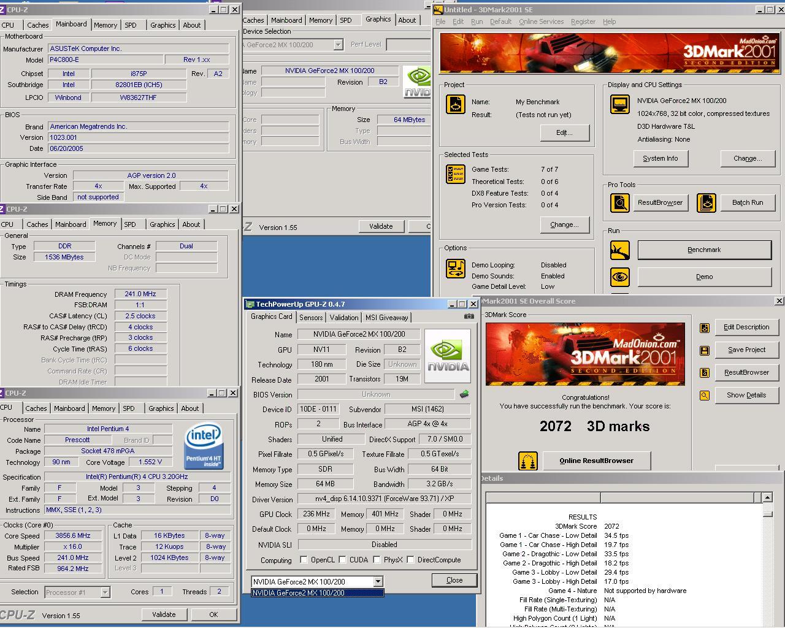The height and width of the screenshot is (628, 785).
Task: Open the SPD tab in top CPU-Z window
Action: 131,25
